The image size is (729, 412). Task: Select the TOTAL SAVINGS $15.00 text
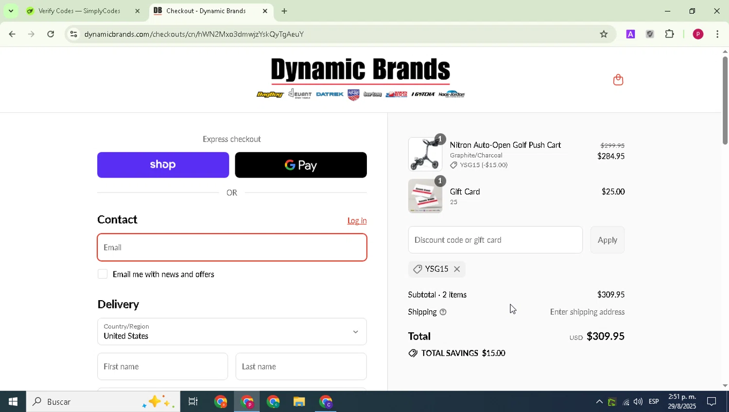click(463, 354)
